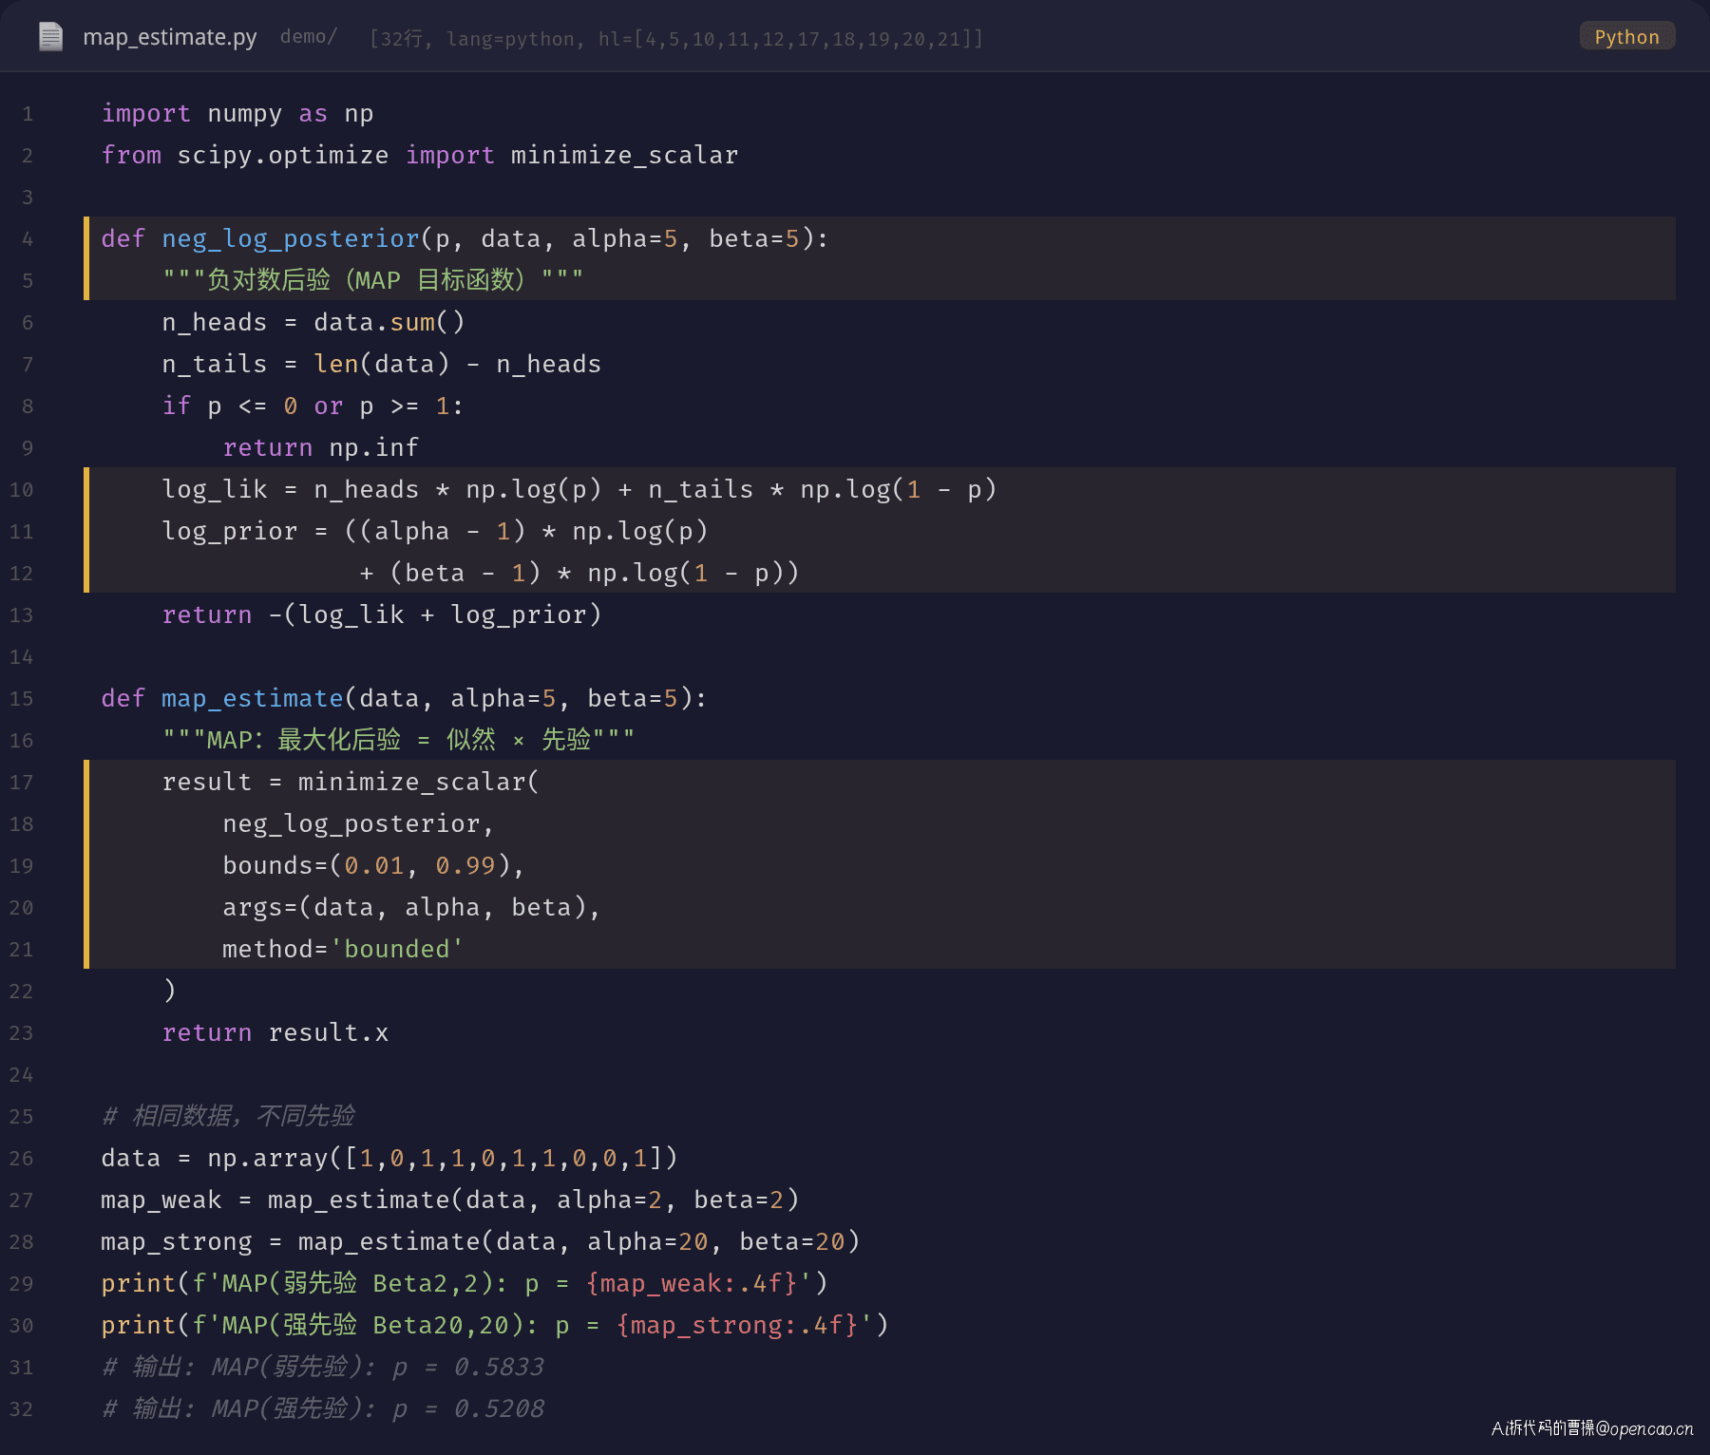Click 'result = minimize_scalar(' line

pyautogui.click(x=351, y=783)
